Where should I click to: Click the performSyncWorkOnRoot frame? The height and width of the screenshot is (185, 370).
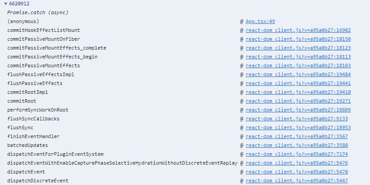pos(38,110)
